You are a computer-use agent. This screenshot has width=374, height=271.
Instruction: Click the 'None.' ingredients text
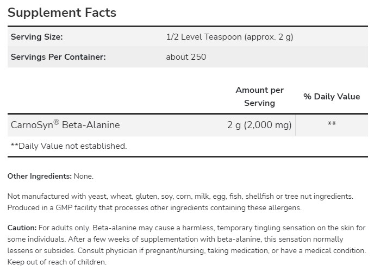tap(84, 177)
